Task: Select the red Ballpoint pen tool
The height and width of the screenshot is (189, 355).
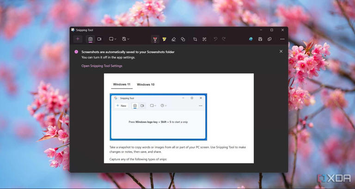Action: [x=155, y=39]
